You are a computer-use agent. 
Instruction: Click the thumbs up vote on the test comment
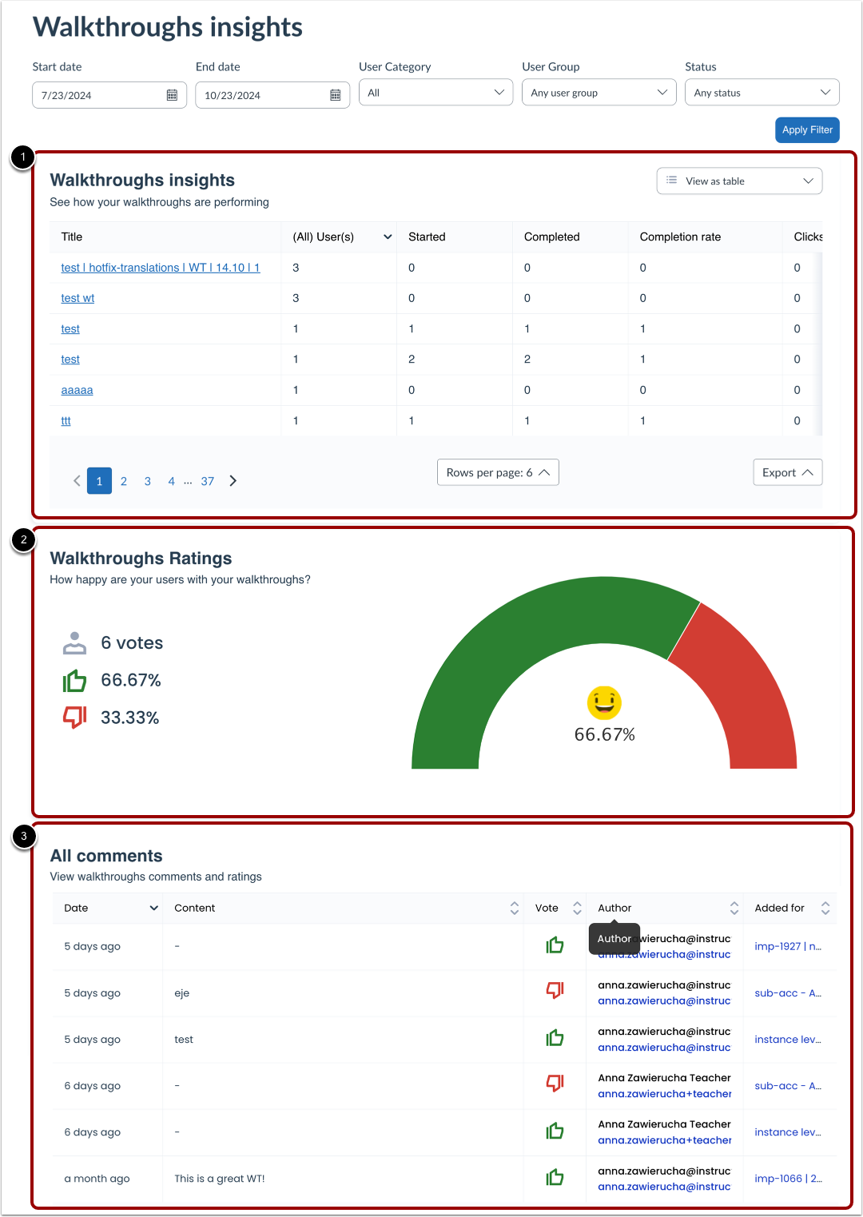555,1037
